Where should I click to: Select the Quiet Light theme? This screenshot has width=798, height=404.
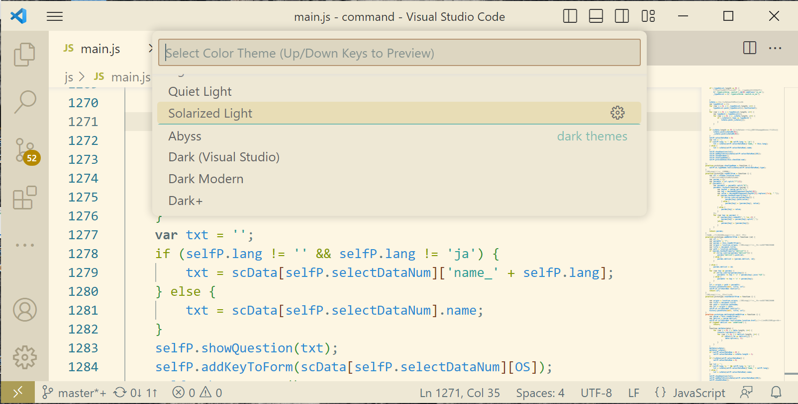click(399, 91)
